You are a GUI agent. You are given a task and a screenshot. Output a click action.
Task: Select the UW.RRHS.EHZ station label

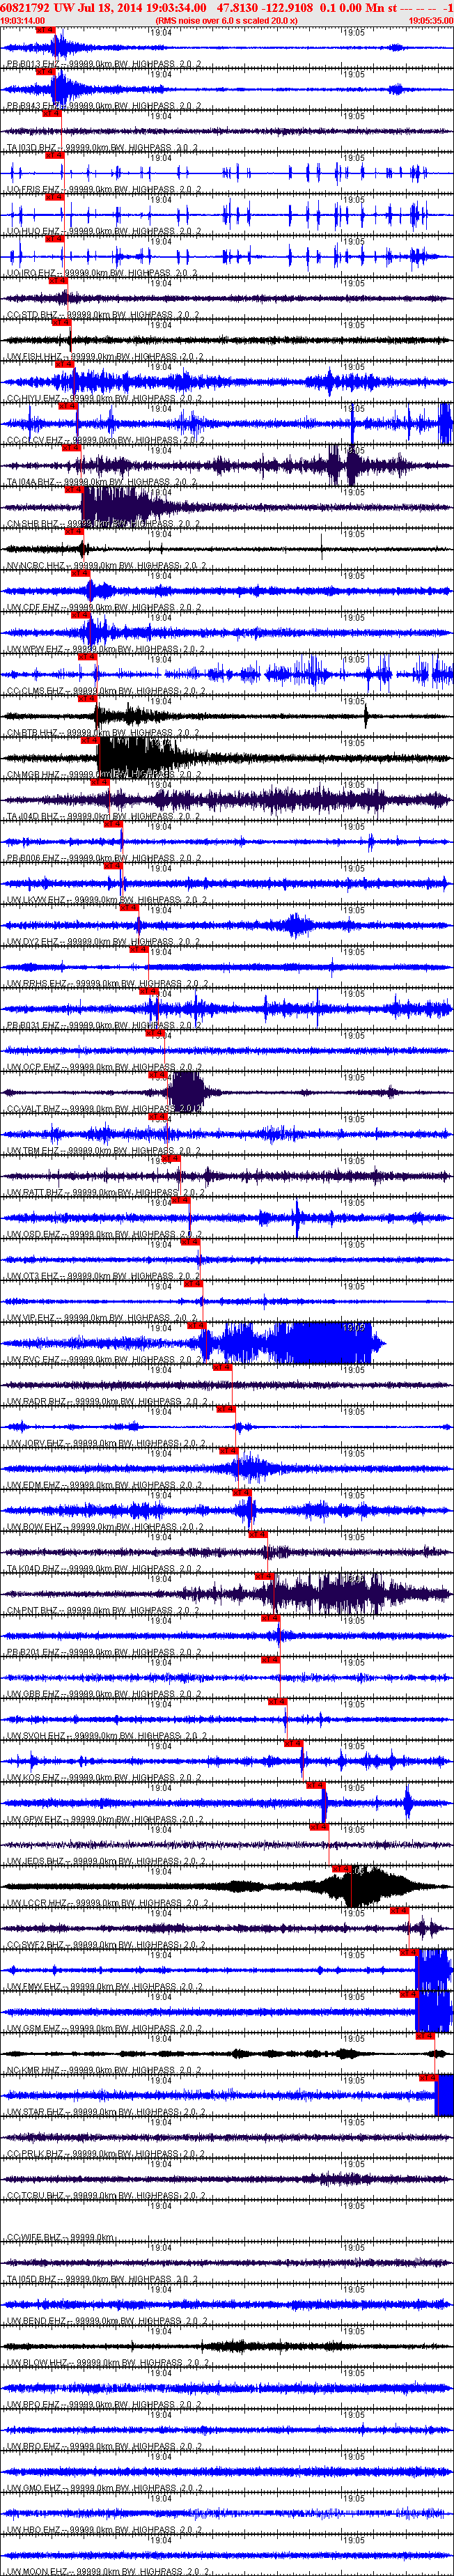click(106, 984)
